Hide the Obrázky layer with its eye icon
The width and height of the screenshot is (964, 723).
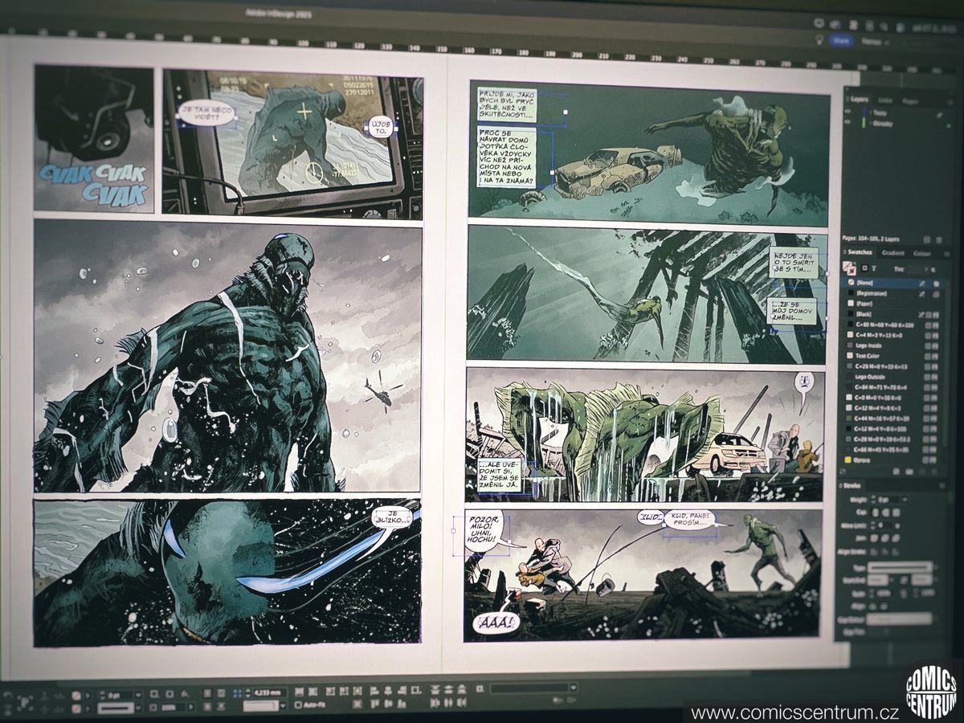tap(848, 122)
